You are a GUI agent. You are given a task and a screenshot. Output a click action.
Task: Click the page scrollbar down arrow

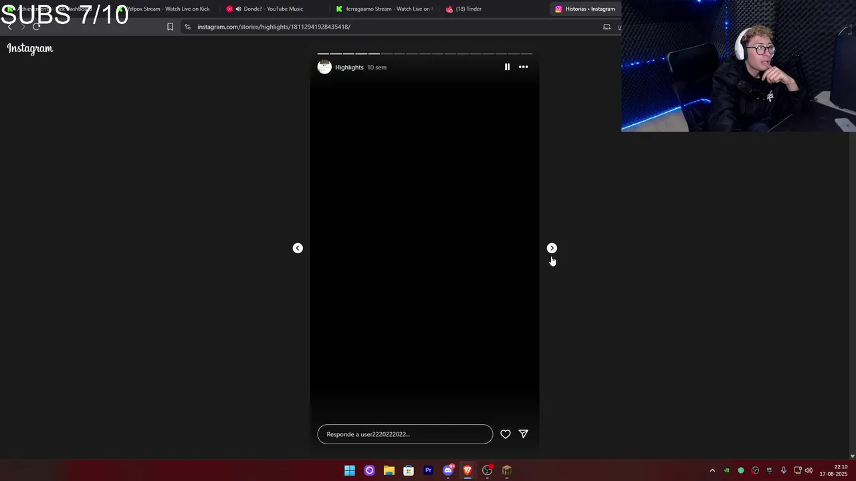(852, 456)
